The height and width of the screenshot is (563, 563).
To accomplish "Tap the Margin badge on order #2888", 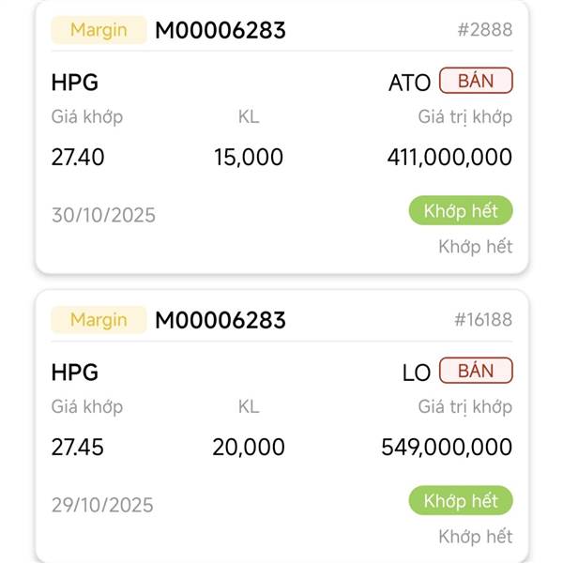I will tap(99, 30).
